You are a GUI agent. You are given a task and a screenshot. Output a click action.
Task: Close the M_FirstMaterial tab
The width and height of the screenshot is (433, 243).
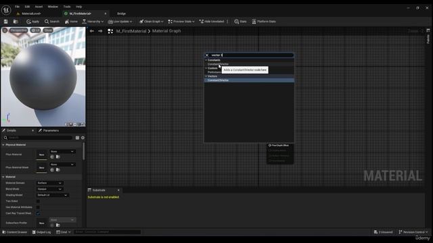click(x=106, y=13)
